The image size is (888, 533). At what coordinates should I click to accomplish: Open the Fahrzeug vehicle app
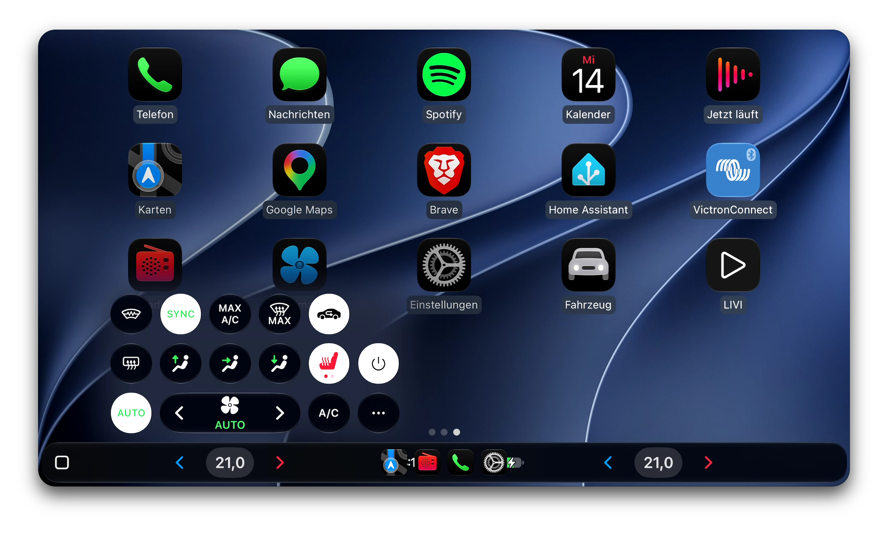(x=588, y=265)
